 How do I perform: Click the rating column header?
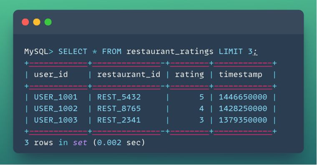pos(189,75)
